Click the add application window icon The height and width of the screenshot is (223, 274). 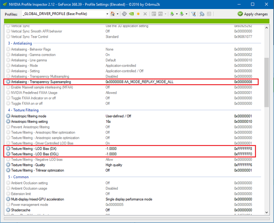coord(154,14)
